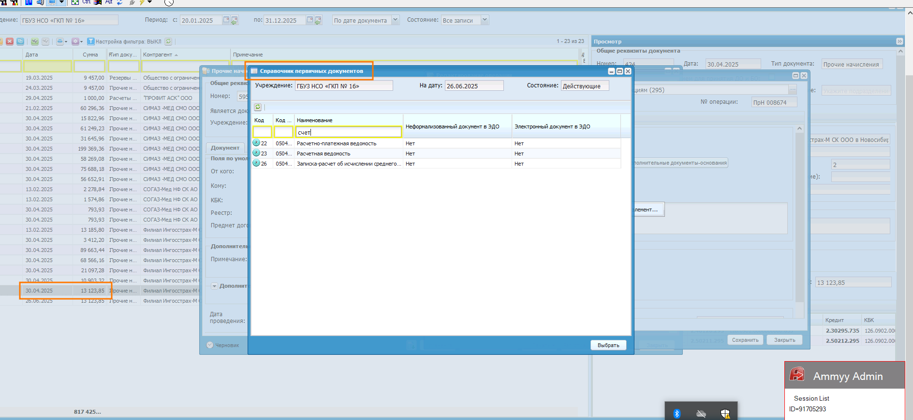The height and width of the screenshot is (420, 913).
Task: Expand the print button dropdown arrow
Action: pos(66,42)
